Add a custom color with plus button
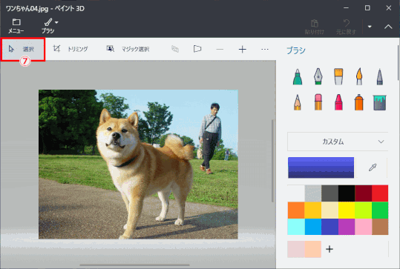 click(329, 249)
